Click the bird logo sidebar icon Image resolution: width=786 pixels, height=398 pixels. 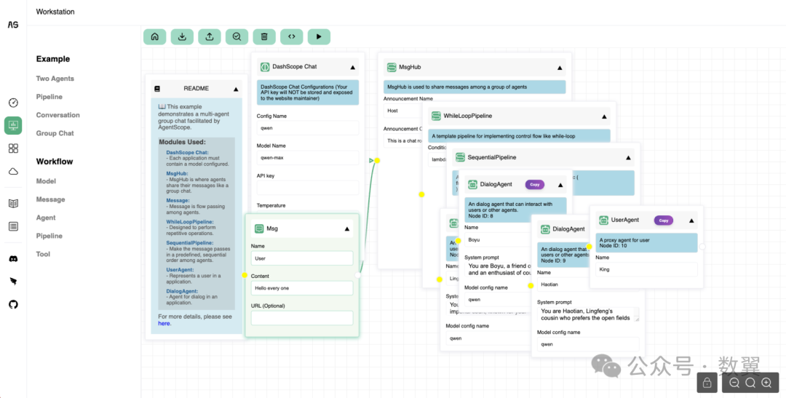tap(14, 281)
